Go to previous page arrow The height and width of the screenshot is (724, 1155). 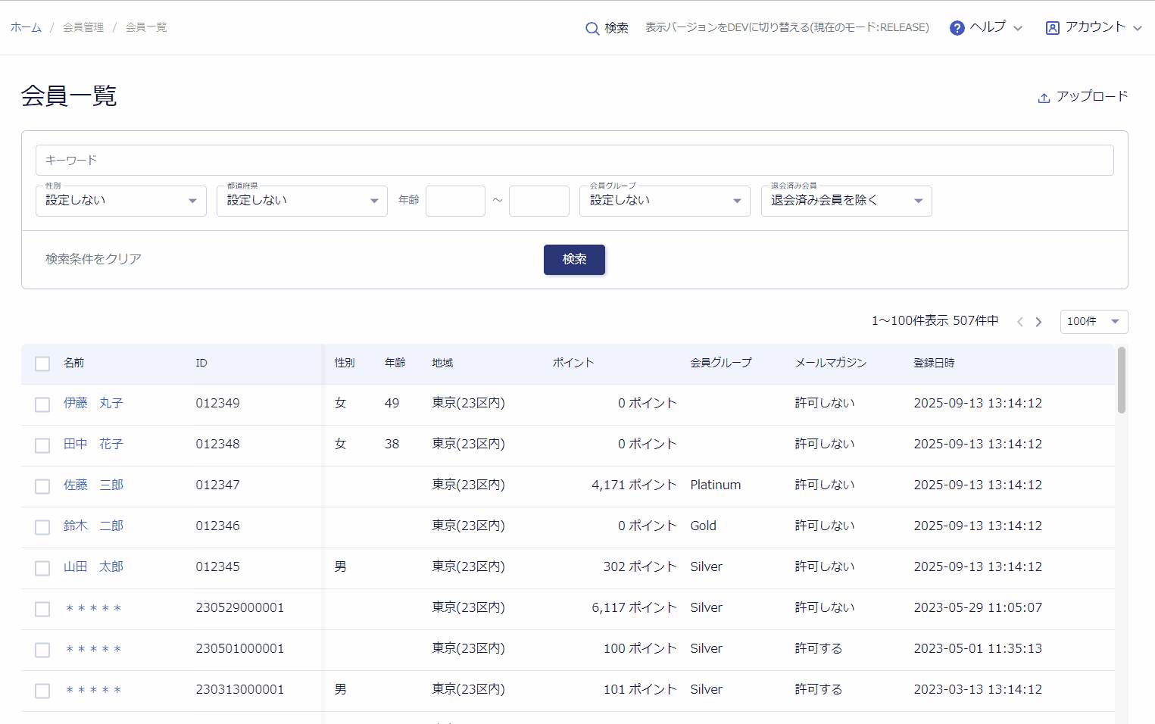[x=1020, y=322]
